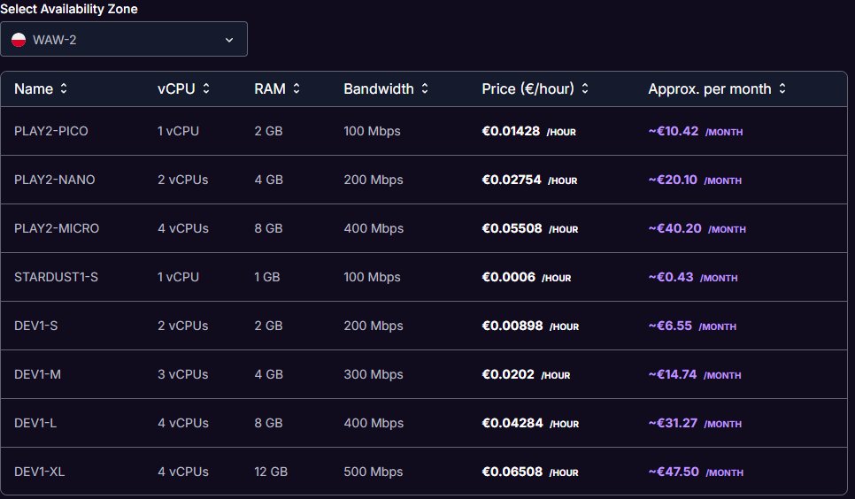Screen dimensions: 855x499
Task: Select the DEV1-S instance name
Action: [36, 326]
